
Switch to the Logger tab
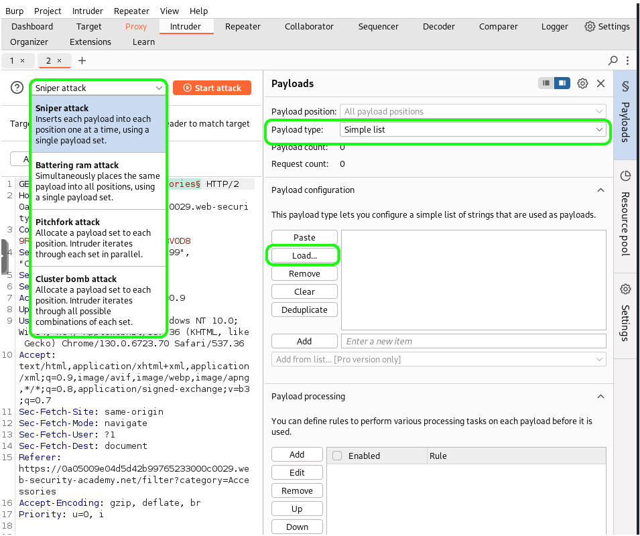(x=555, y=27)
